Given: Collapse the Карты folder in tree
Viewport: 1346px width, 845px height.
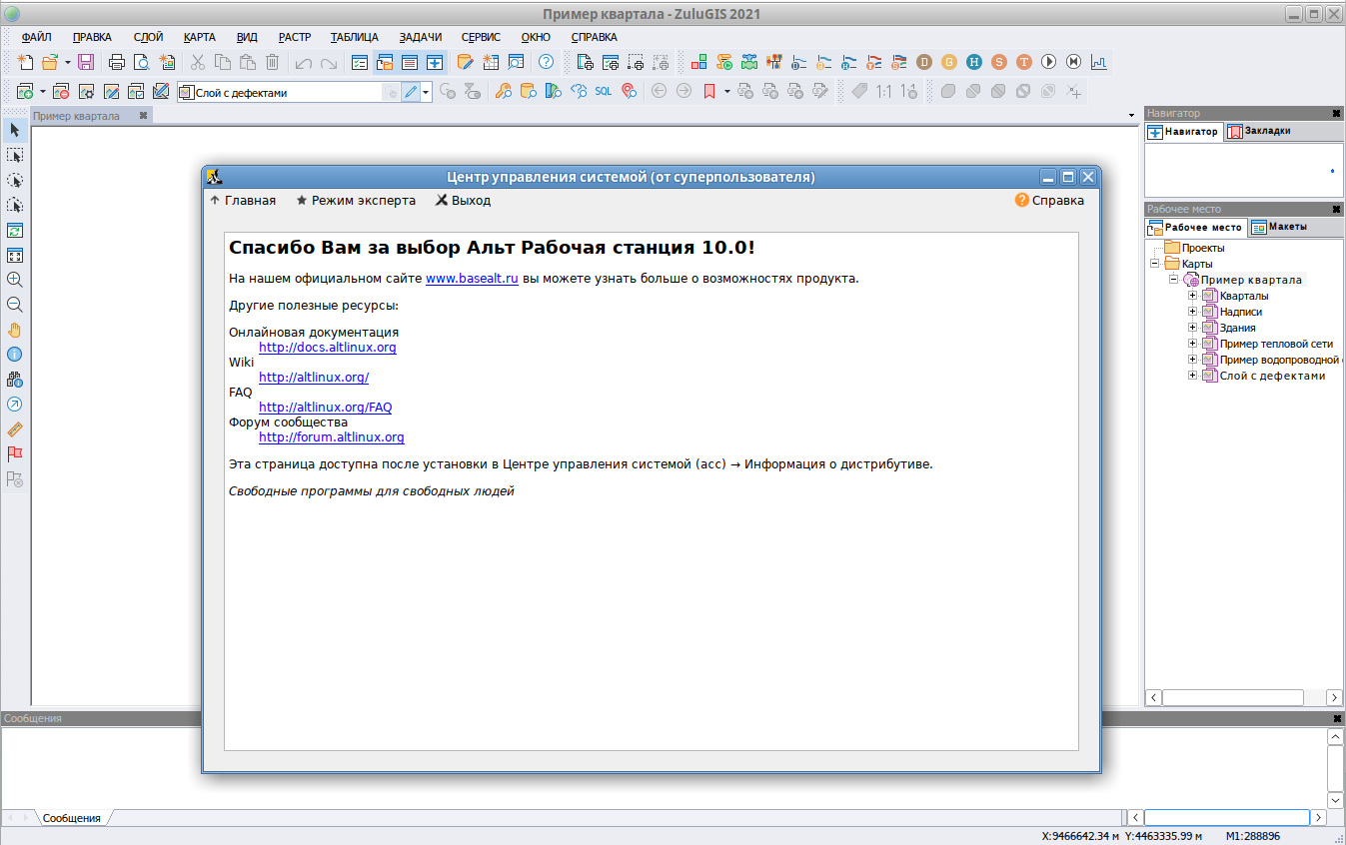Looking at the screenshot, I should coord(1154,264).
